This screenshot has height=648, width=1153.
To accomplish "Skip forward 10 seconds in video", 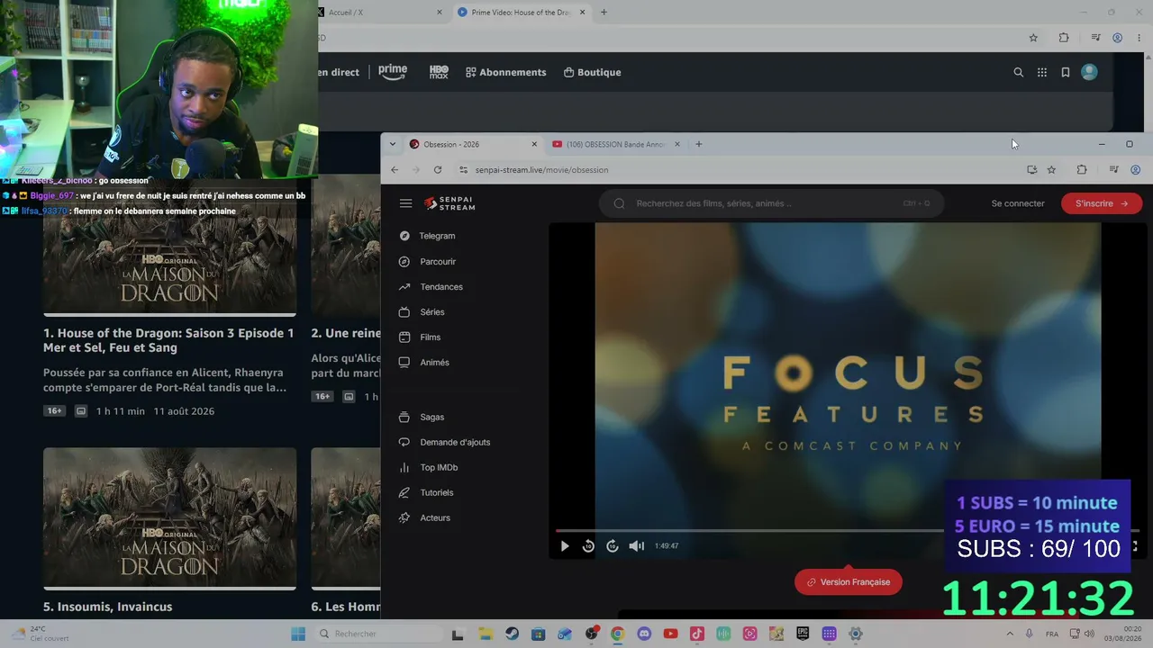I will click(x=613, y=545).
